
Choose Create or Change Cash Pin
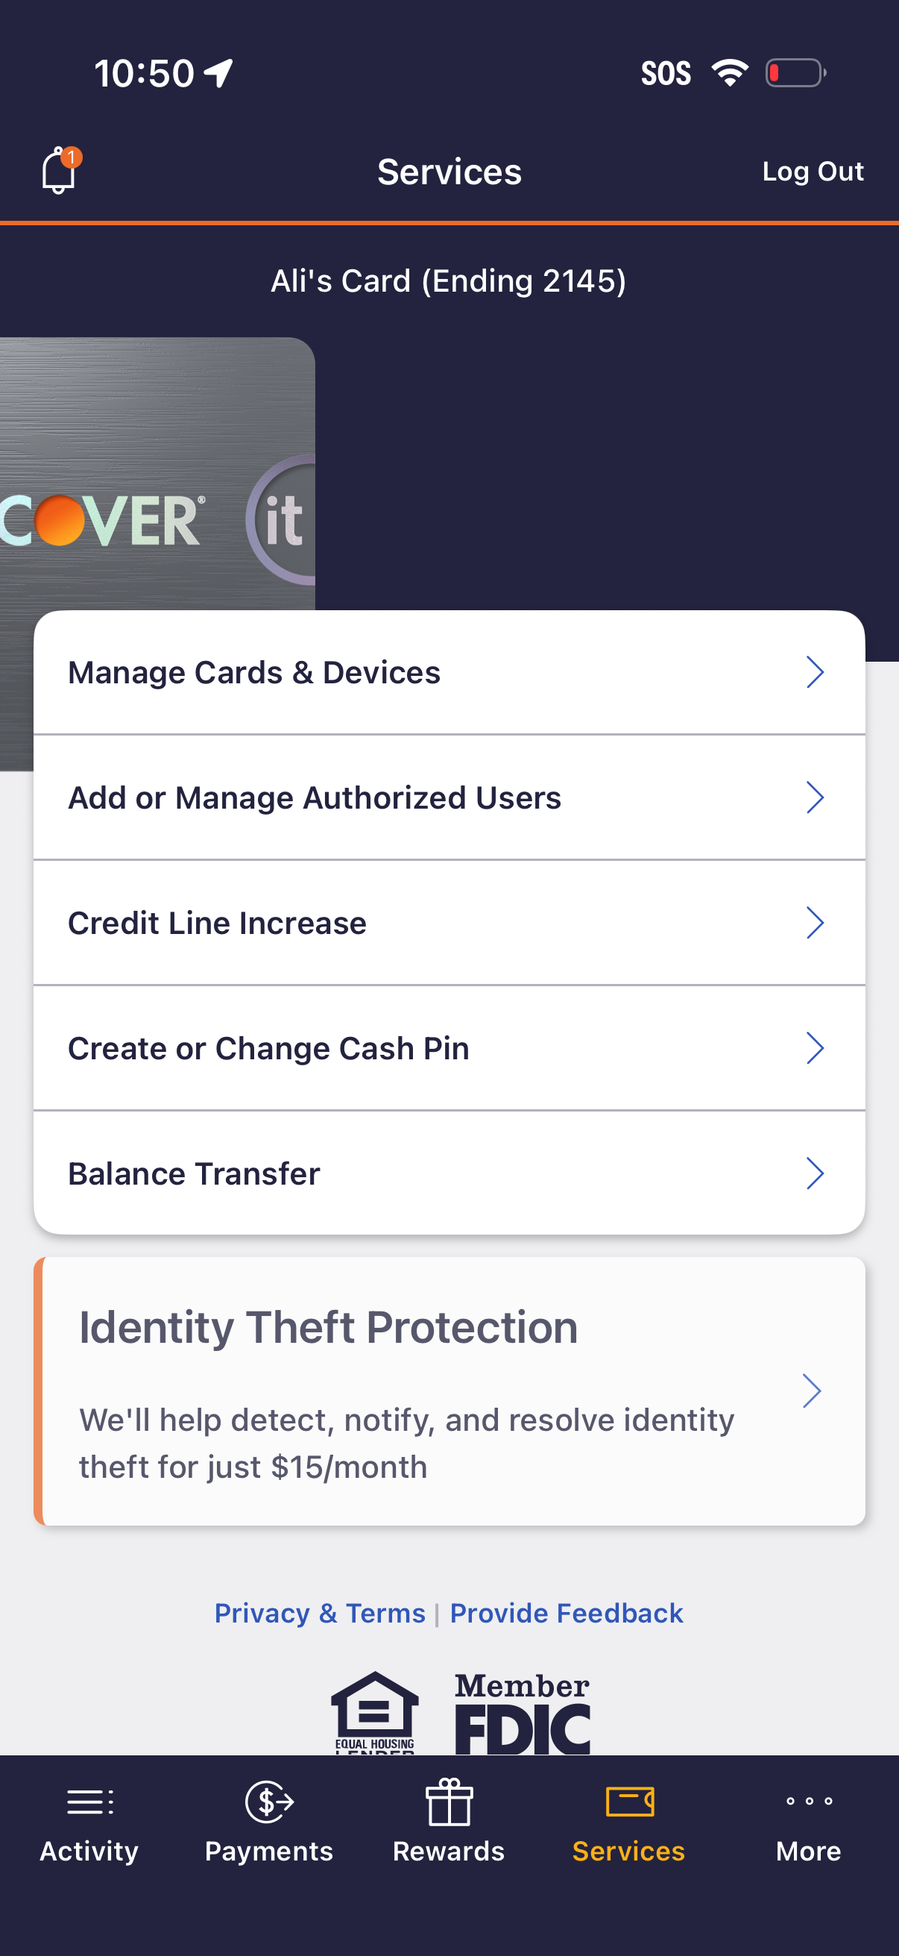click(268, 1048)
